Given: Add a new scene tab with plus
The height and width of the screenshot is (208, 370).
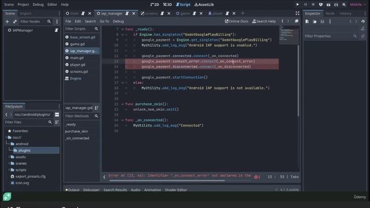Looking at the screenshot, I should tap(243, 13).
